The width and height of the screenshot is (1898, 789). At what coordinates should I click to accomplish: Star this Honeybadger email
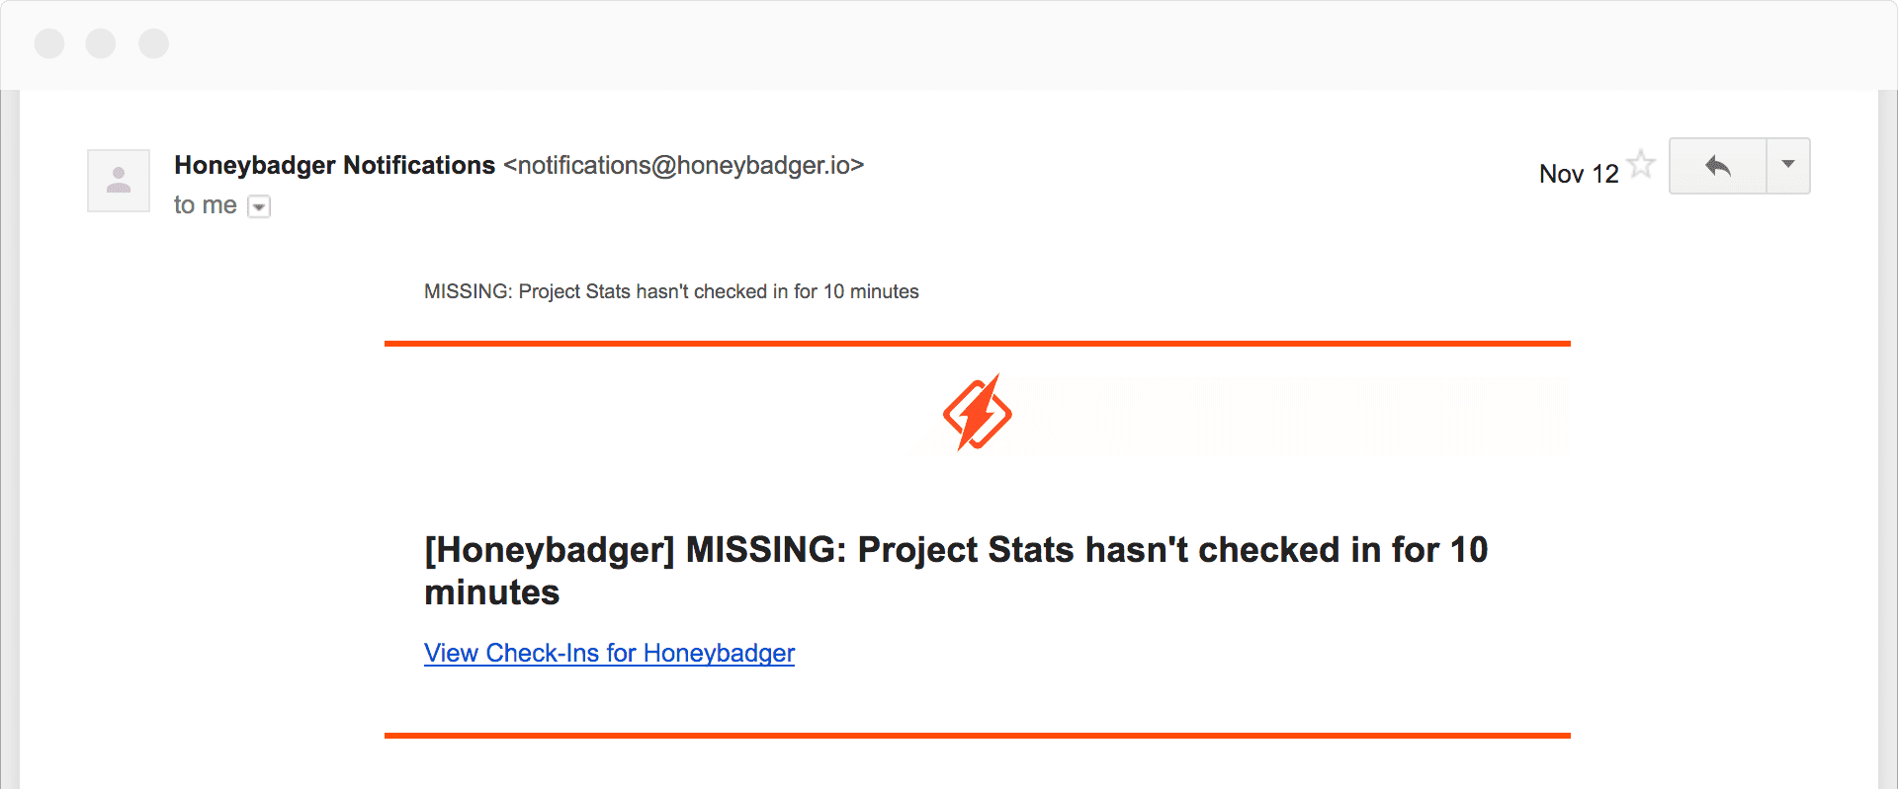[x=1641, y=164]
